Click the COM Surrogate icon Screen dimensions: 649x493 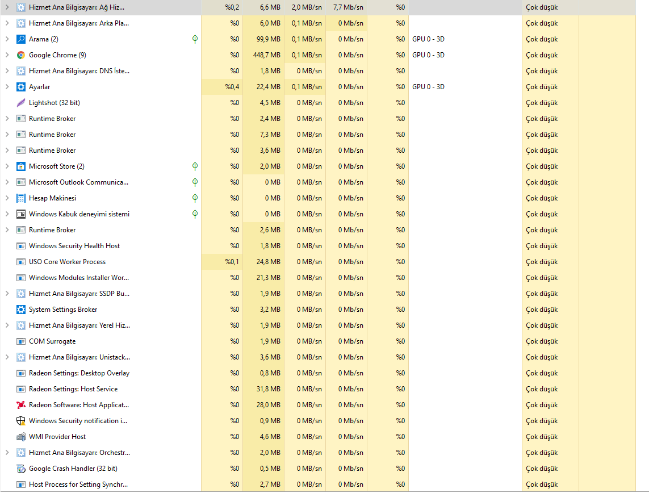click(x=20, y=341)
